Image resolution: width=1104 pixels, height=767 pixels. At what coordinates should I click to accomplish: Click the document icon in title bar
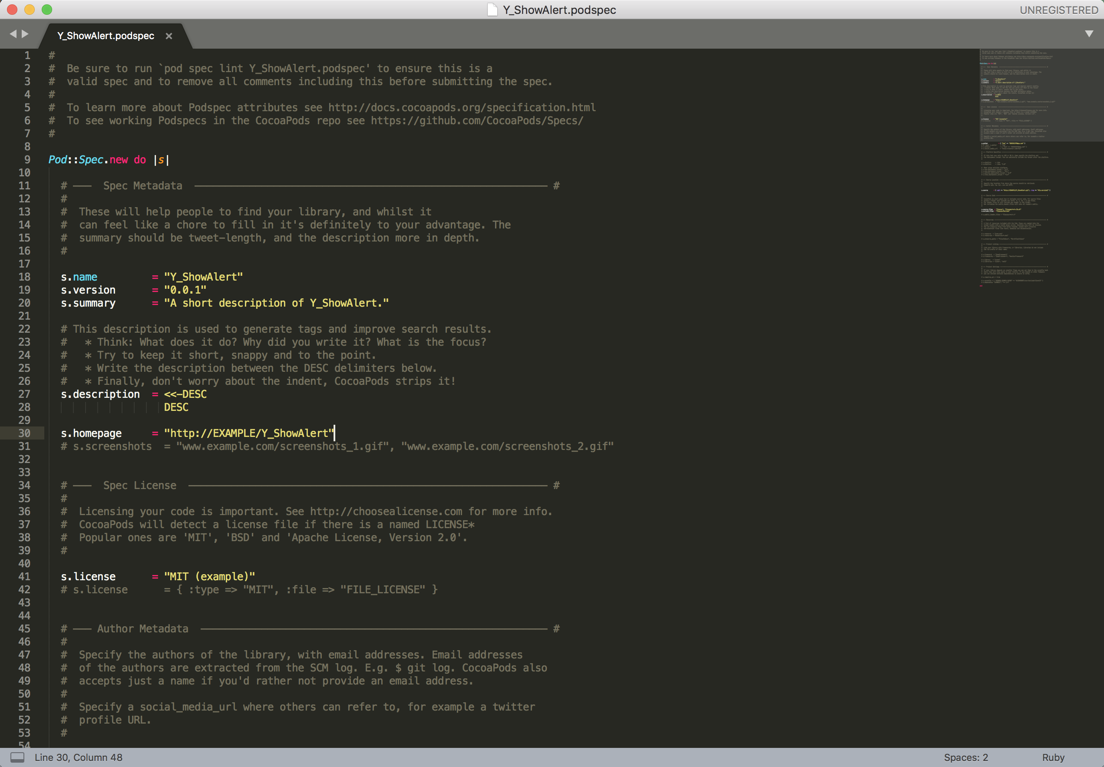[x=492, y=10]
